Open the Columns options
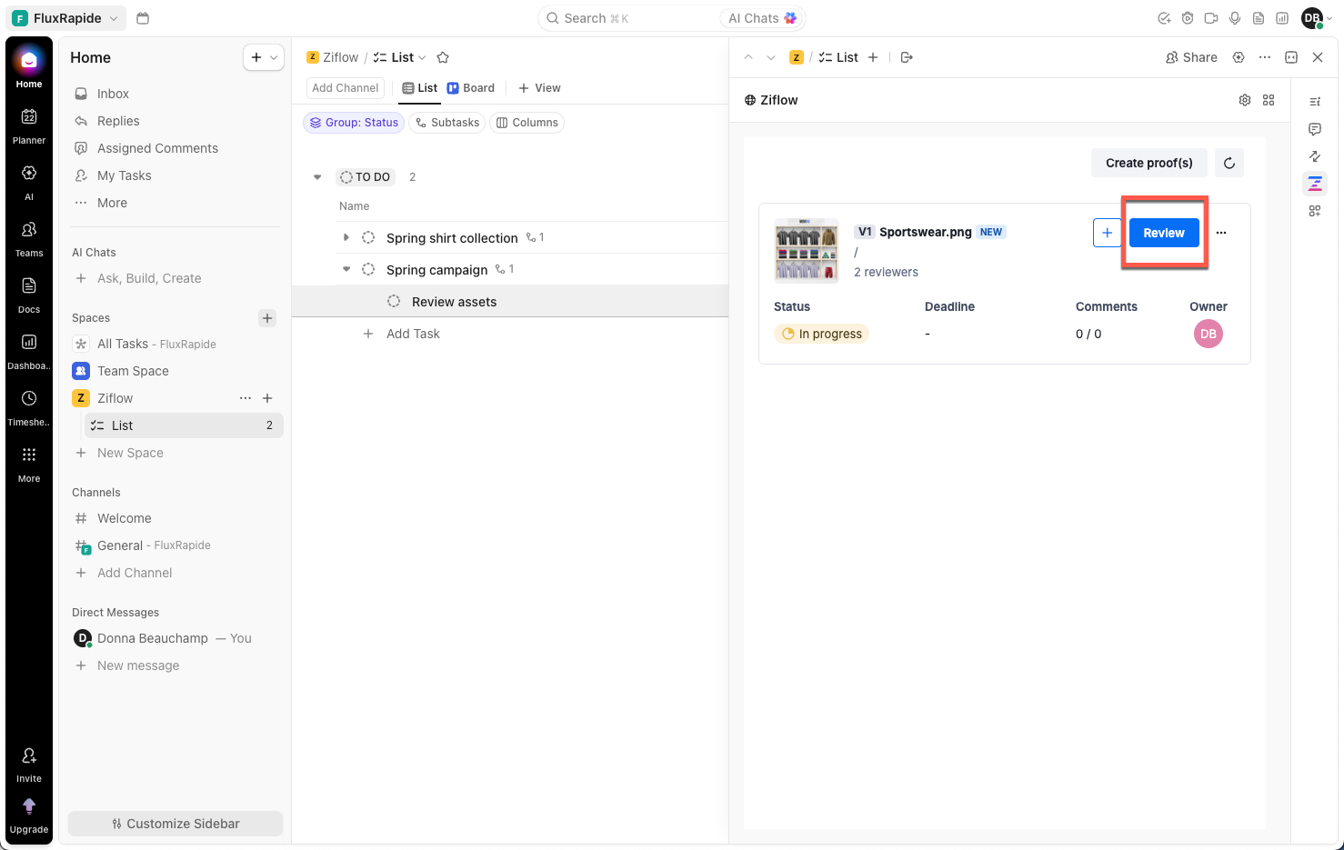This screenshot has height=850, width=1344. [527, 123]
